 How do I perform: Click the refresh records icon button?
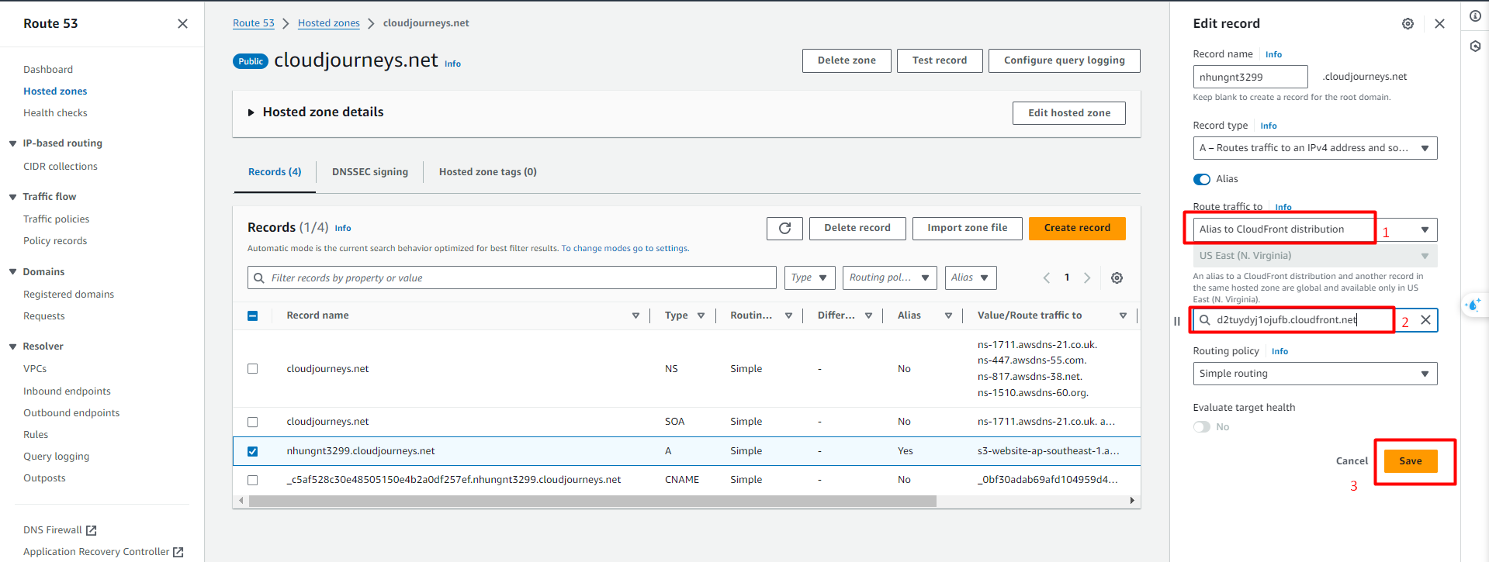pos(784,228)
